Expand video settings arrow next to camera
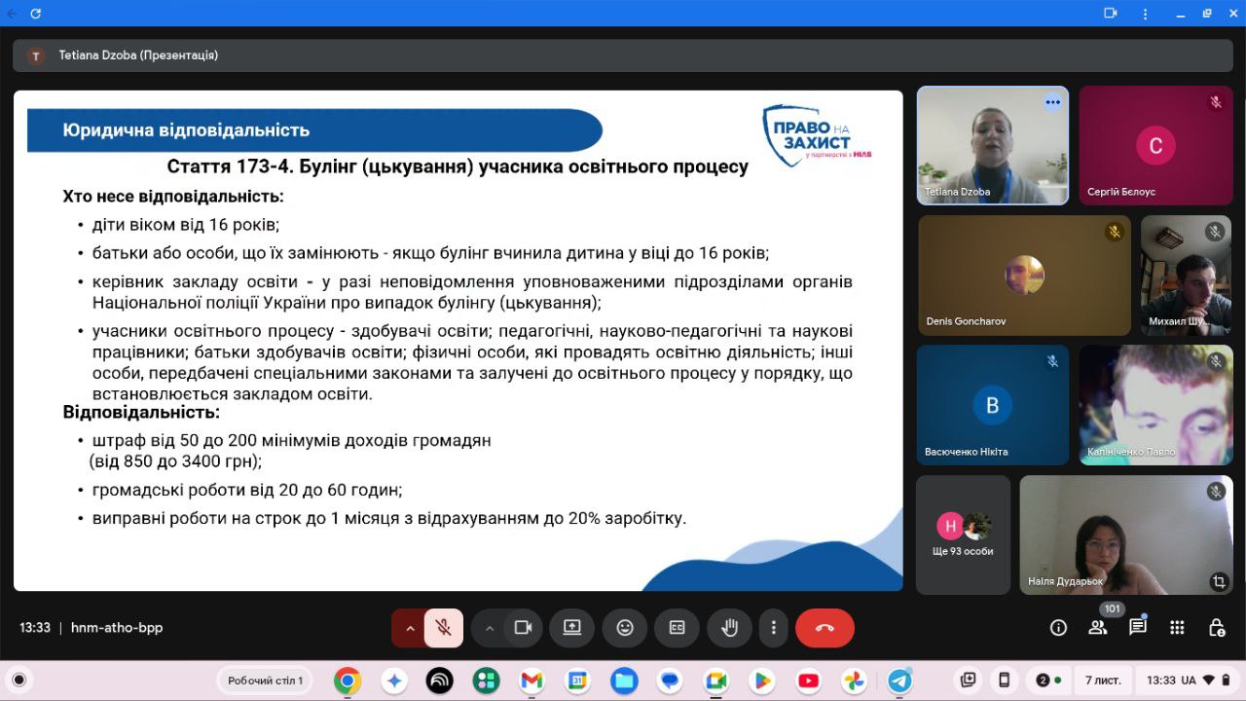This screenshot has width=1246, height=701. (490, 628)
